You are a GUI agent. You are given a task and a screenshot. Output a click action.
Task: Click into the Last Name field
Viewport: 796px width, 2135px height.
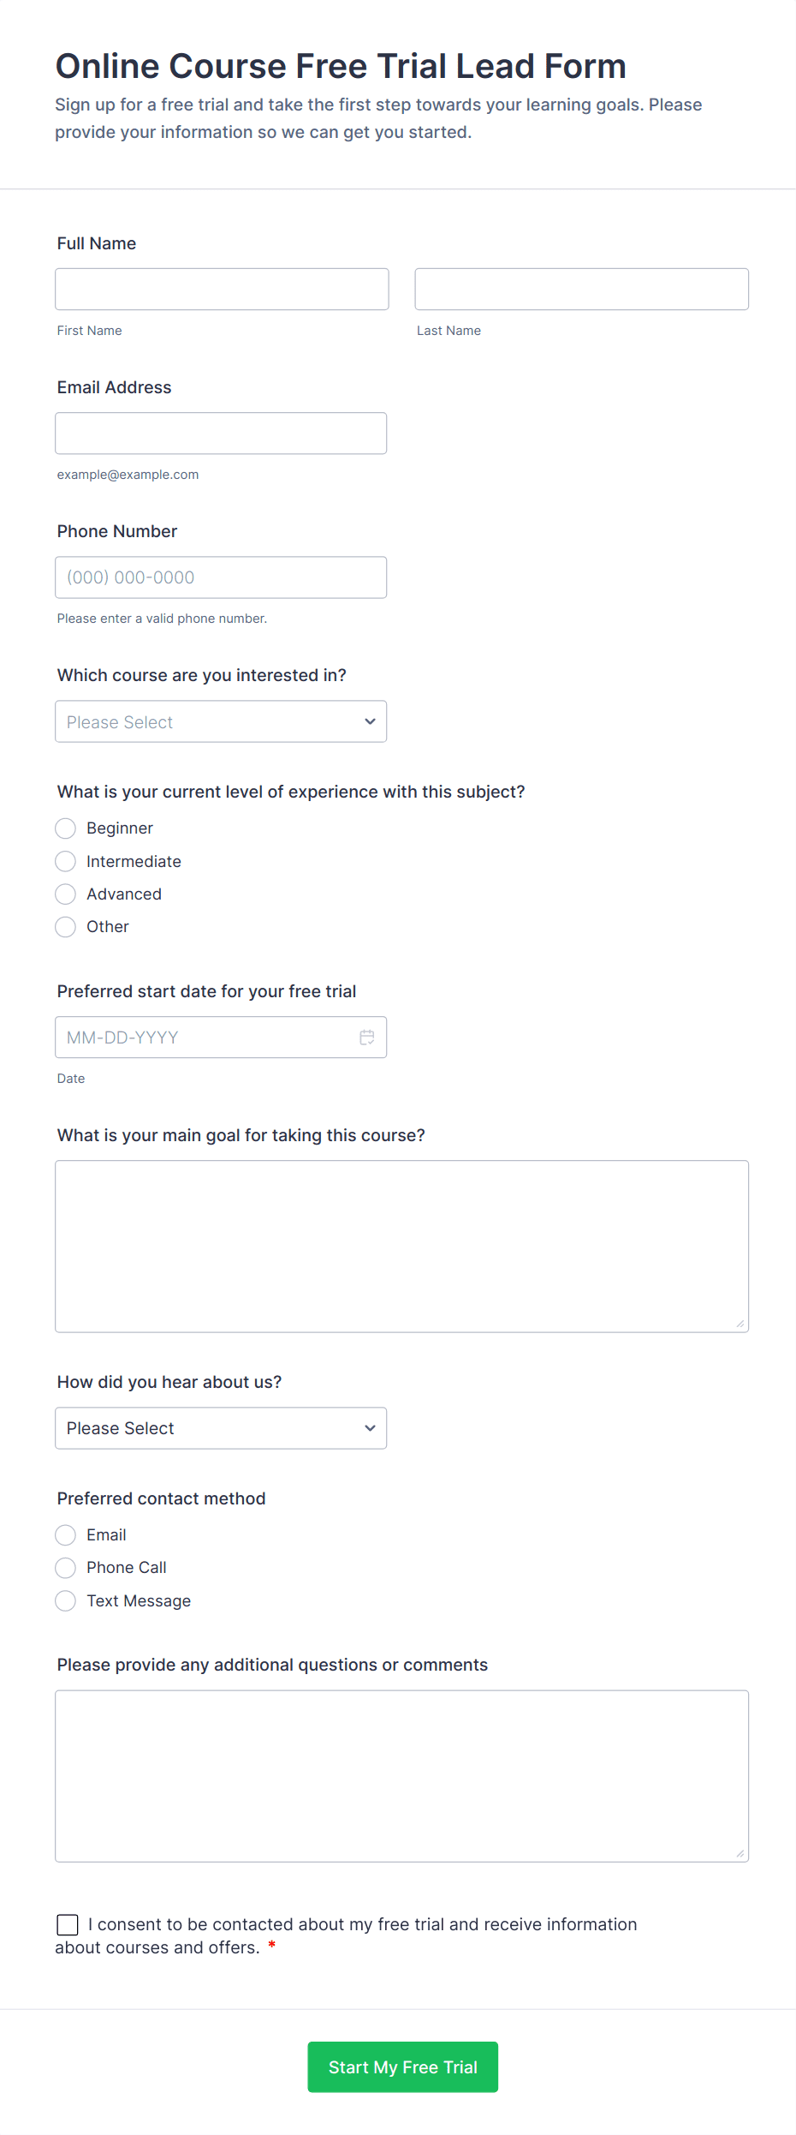click(x=581, y=290)
